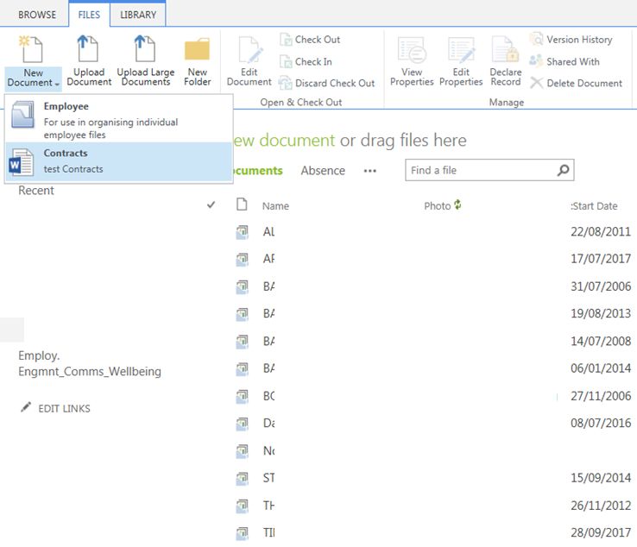
Task: Click start date 17/07/2017
Action: 601,259
